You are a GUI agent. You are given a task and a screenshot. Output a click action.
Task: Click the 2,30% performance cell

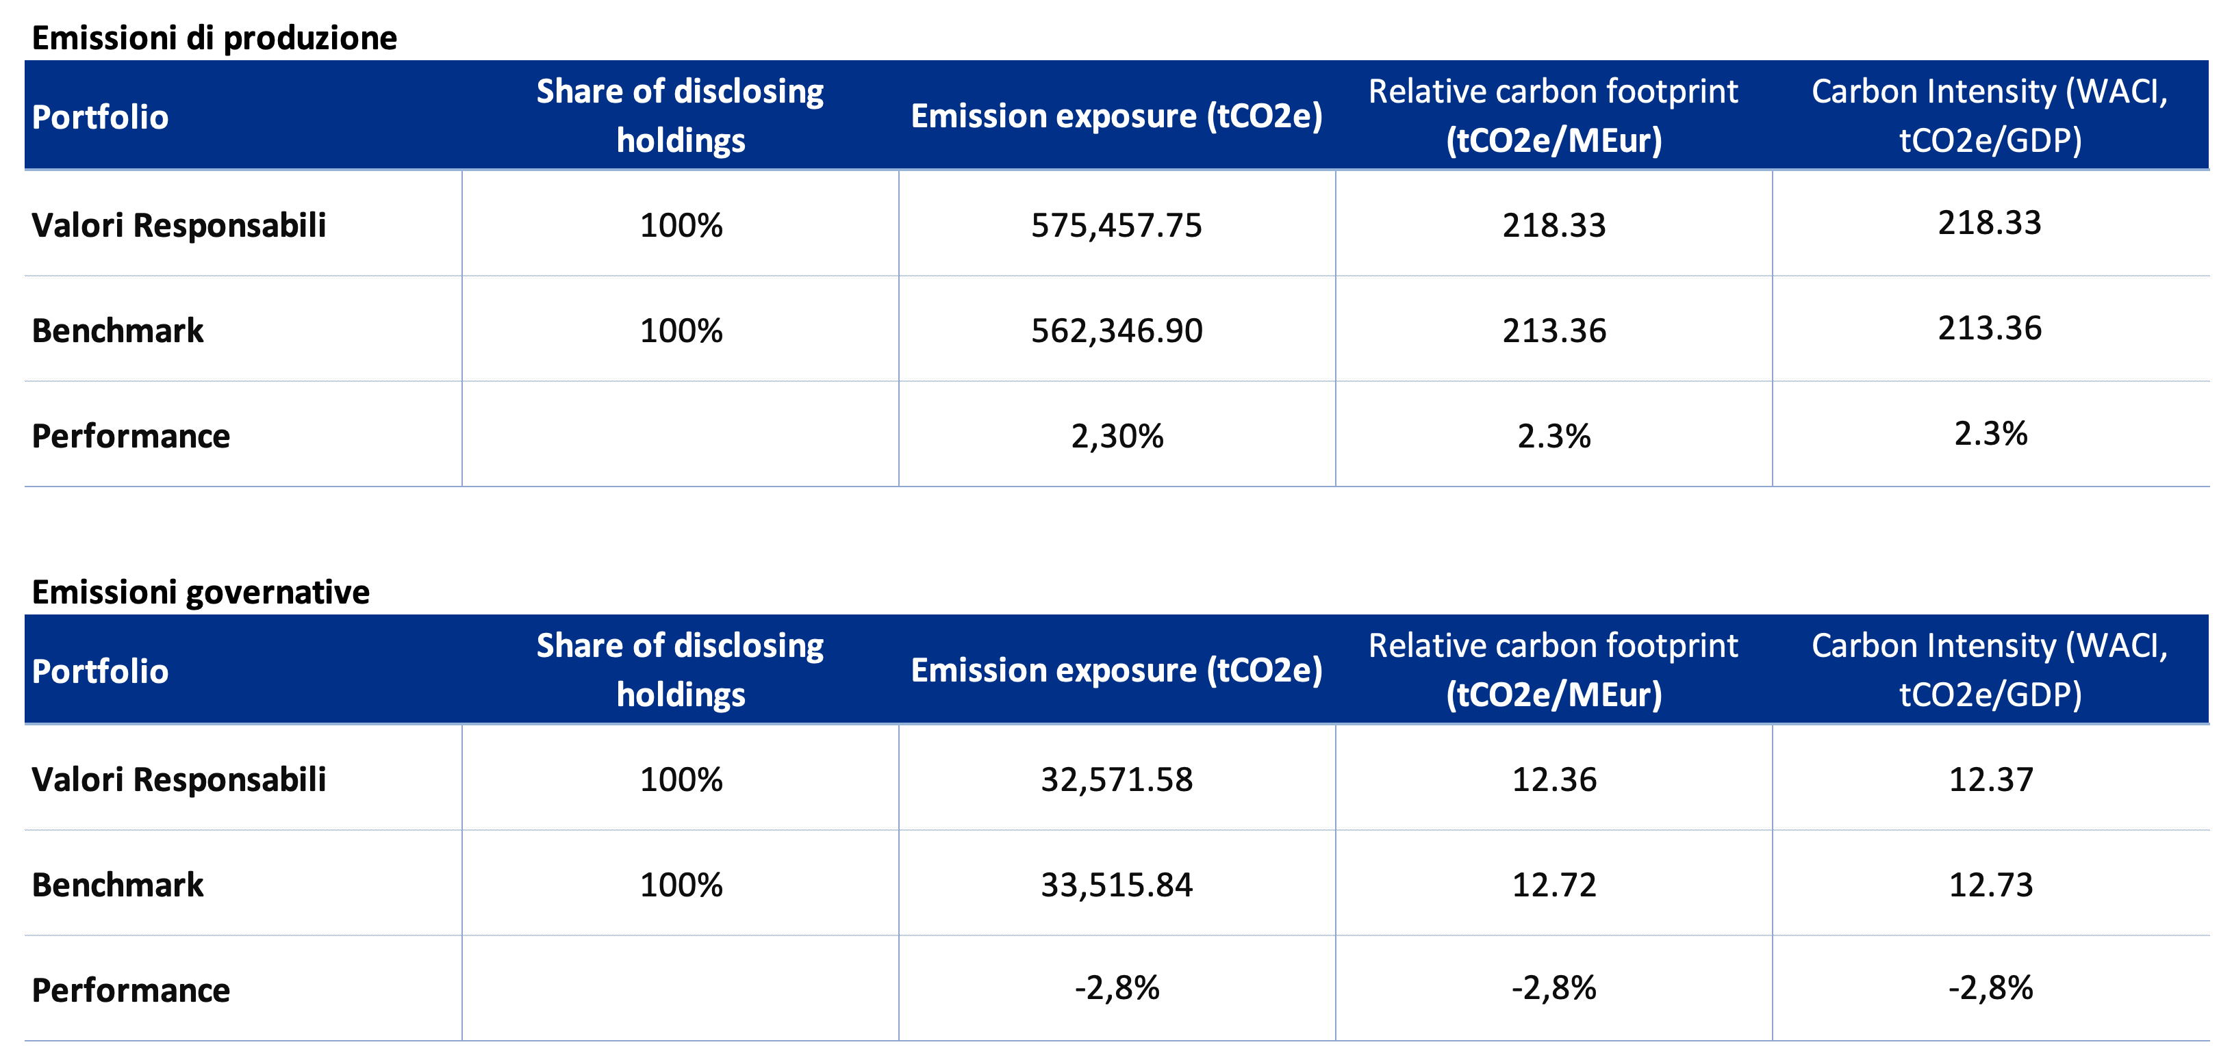[1116, 436]
